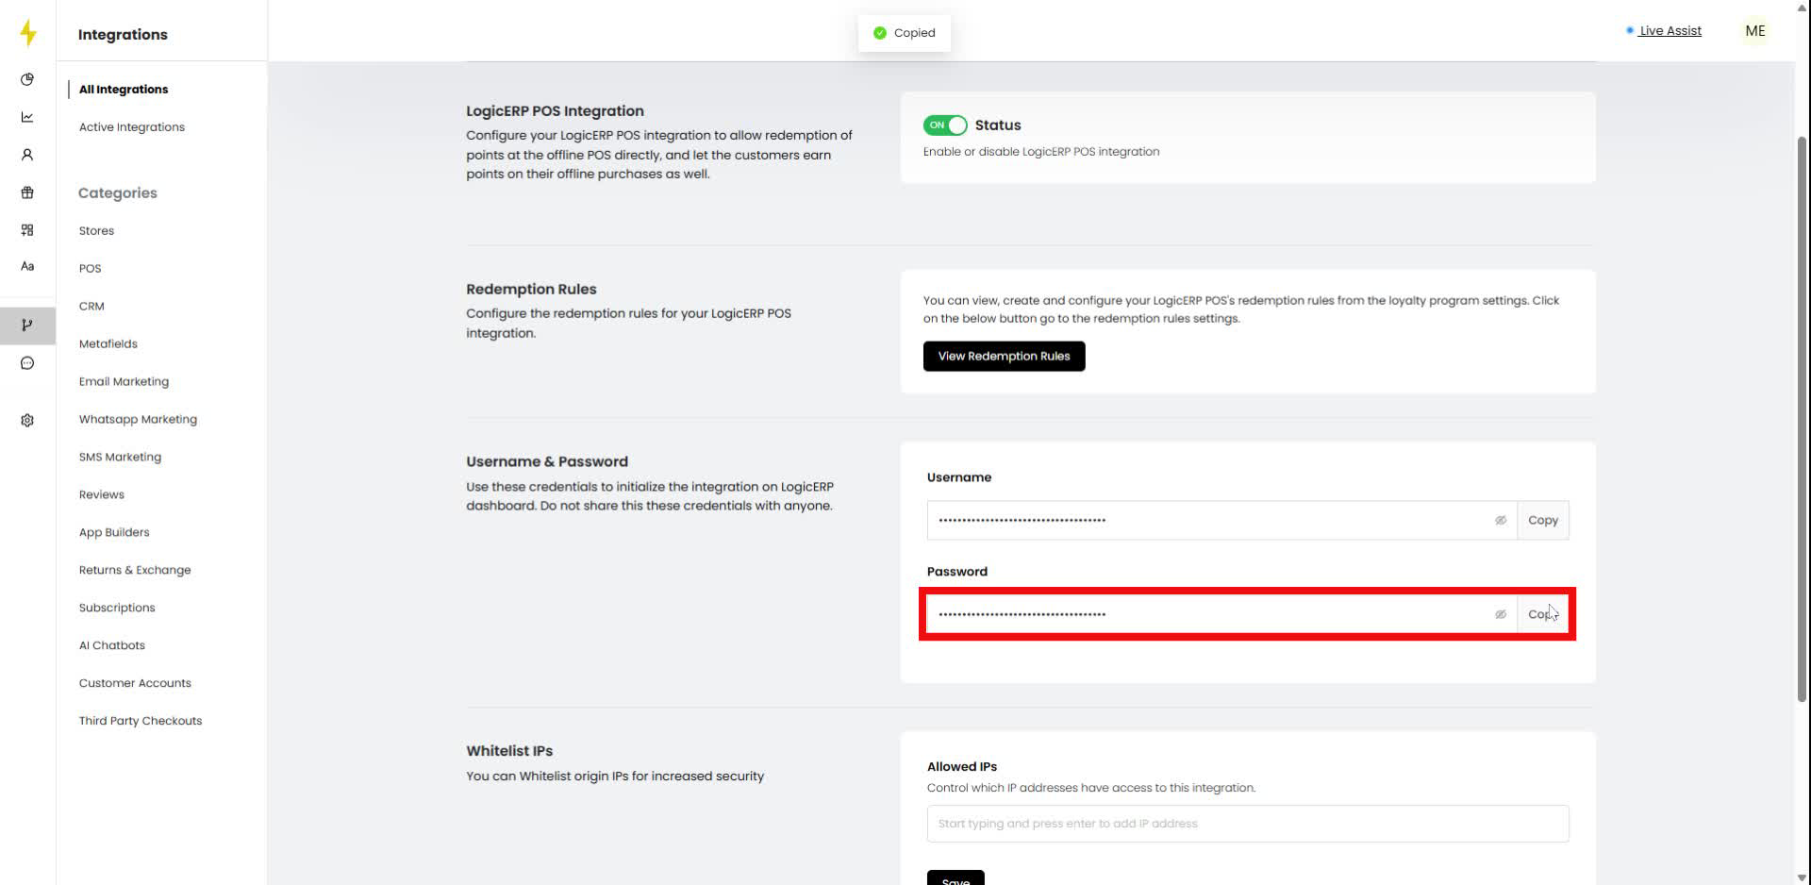Open the POS category

coord(90,268)
